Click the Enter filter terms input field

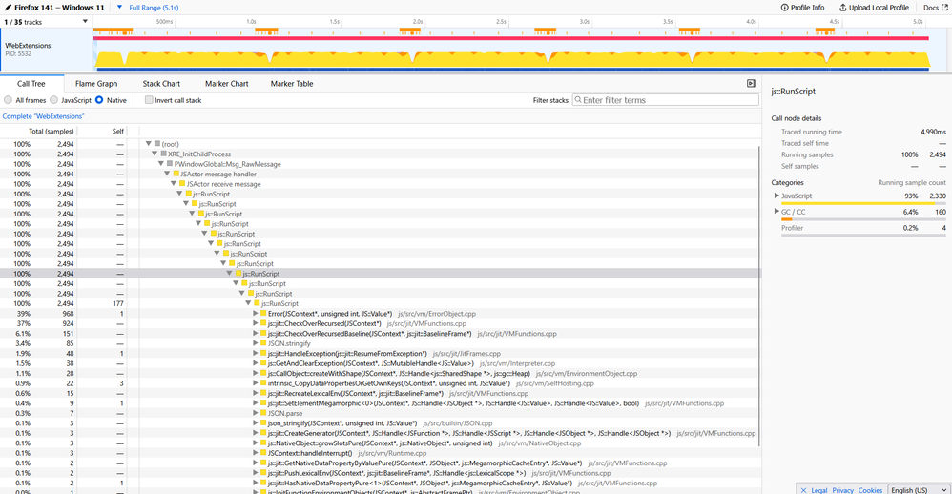[668, 100]
